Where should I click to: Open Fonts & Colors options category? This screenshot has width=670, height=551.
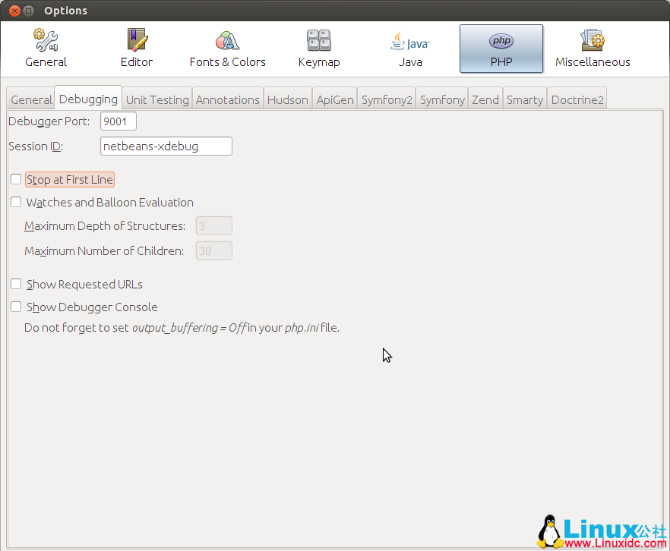pos(227,49)
